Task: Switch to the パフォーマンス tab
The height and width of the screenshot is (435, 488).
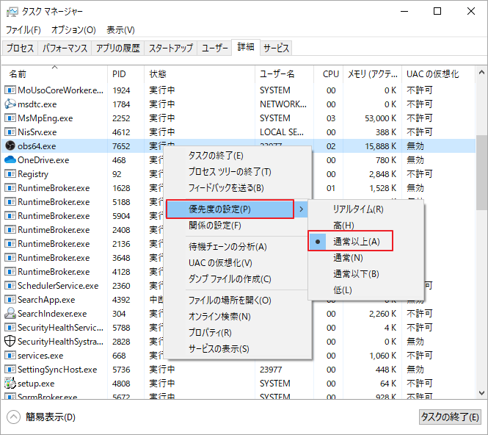Action: coord(65,48)
